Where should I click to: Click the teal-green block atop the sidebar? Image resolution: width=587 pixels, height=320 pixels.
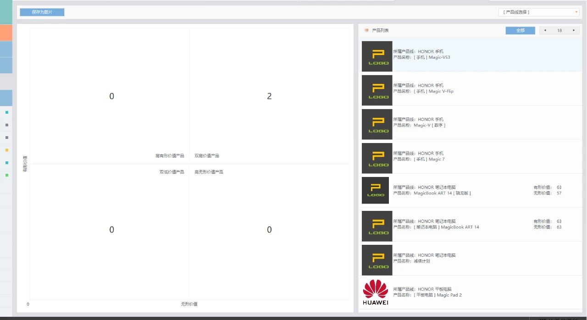point(6,13)
